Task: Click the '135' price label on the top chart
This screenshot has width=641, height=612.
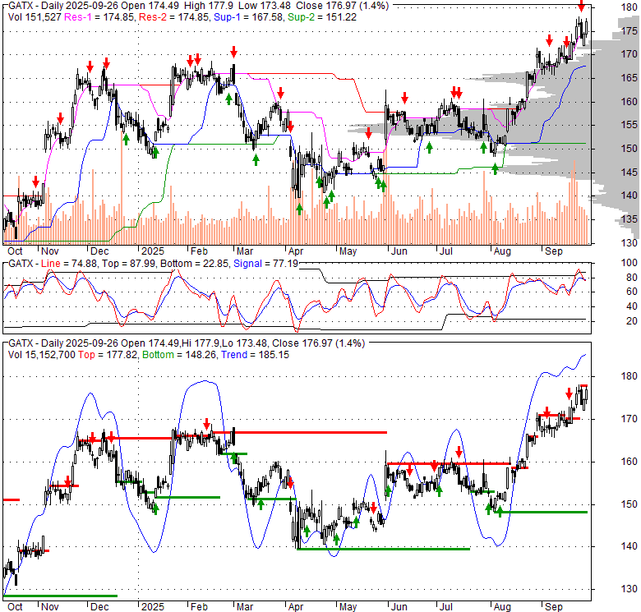Action: tap(629, 219)
